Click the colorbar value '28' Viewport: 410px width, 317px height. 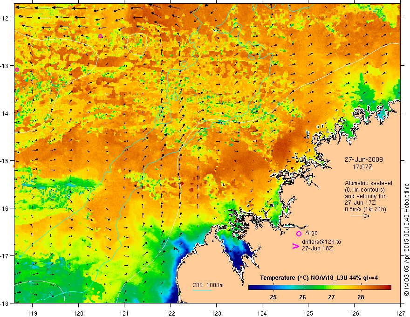361,297
